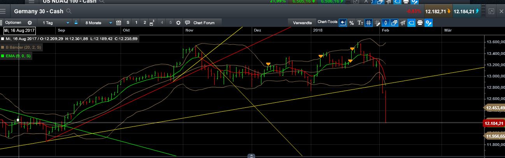The width and height of the screenshot is (505, 158).
Task: Click the Chart-Tools label
Action: tap(328, 22)
